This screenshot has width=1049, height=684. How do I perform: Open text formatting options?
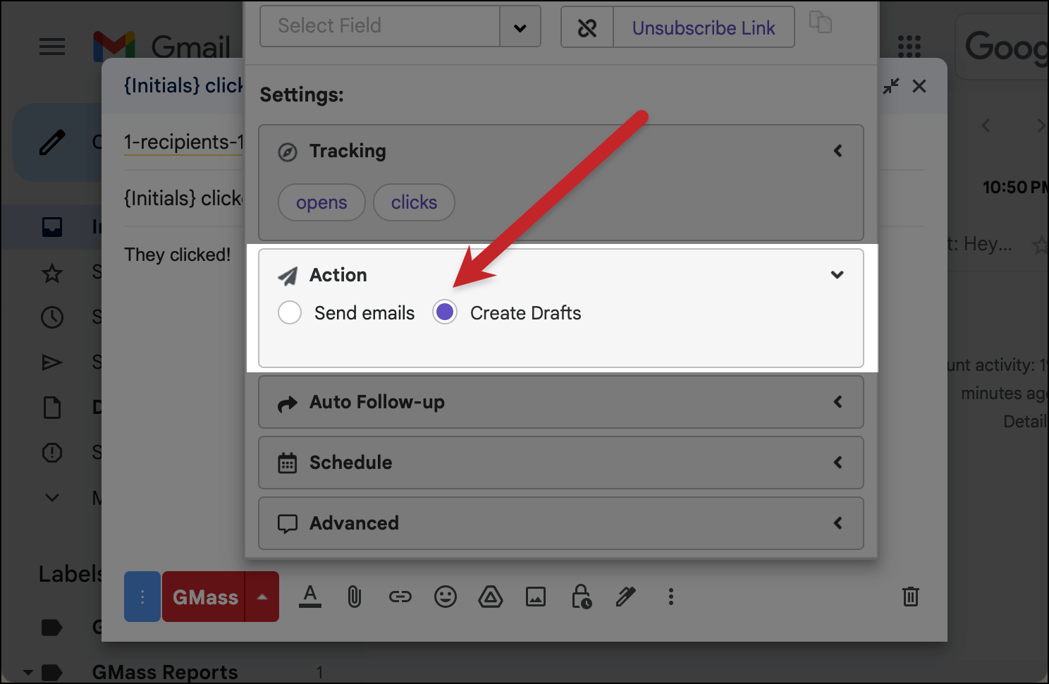click(310, 597)
